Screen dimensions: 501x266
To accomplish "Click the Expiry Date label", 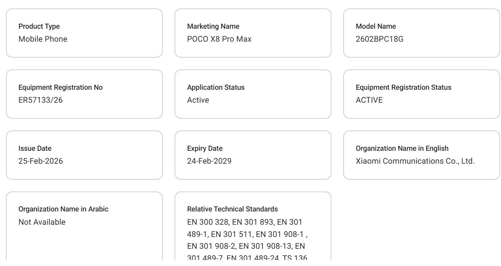I will (205, 148).
